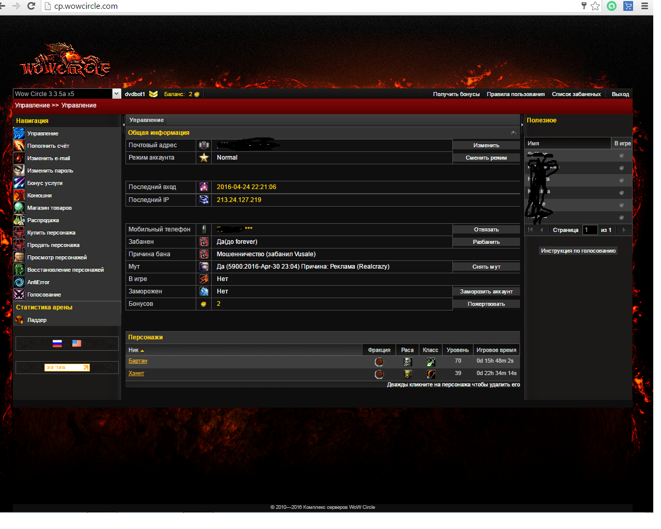
Task: Open Список забаненых in the top menu
Action: coord(576,94)
